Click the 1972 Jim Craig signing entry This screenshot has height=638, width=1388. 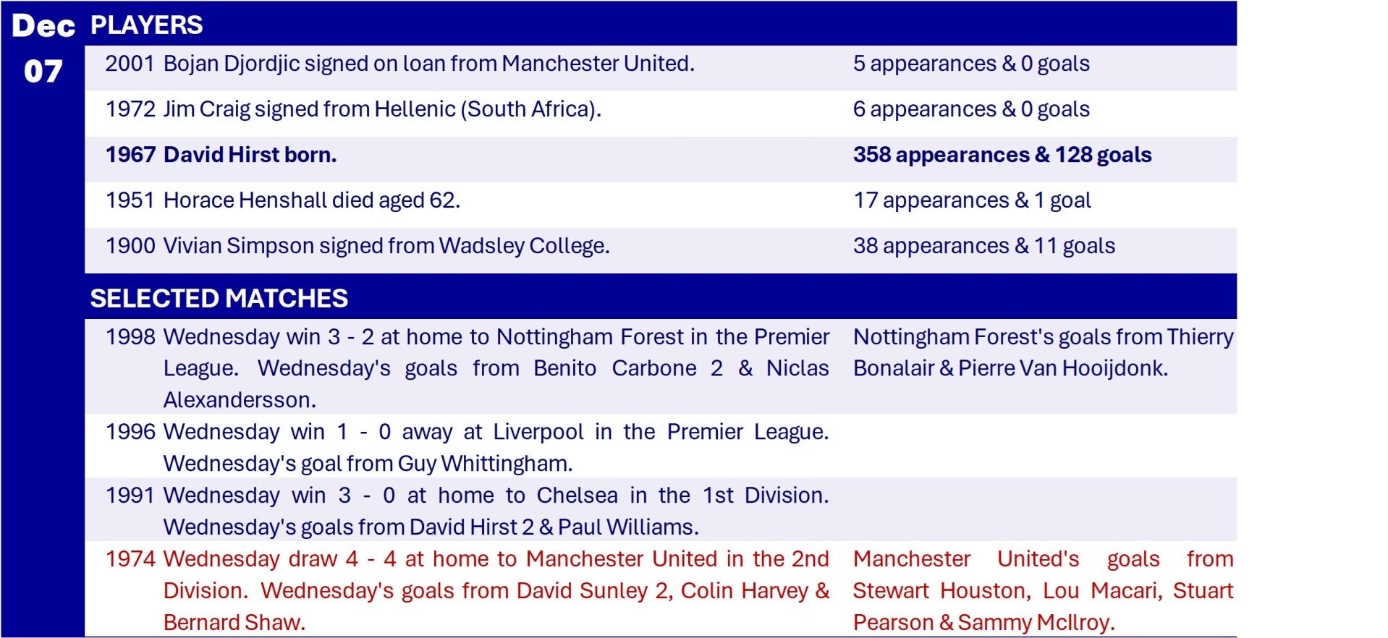coord(353,109)
